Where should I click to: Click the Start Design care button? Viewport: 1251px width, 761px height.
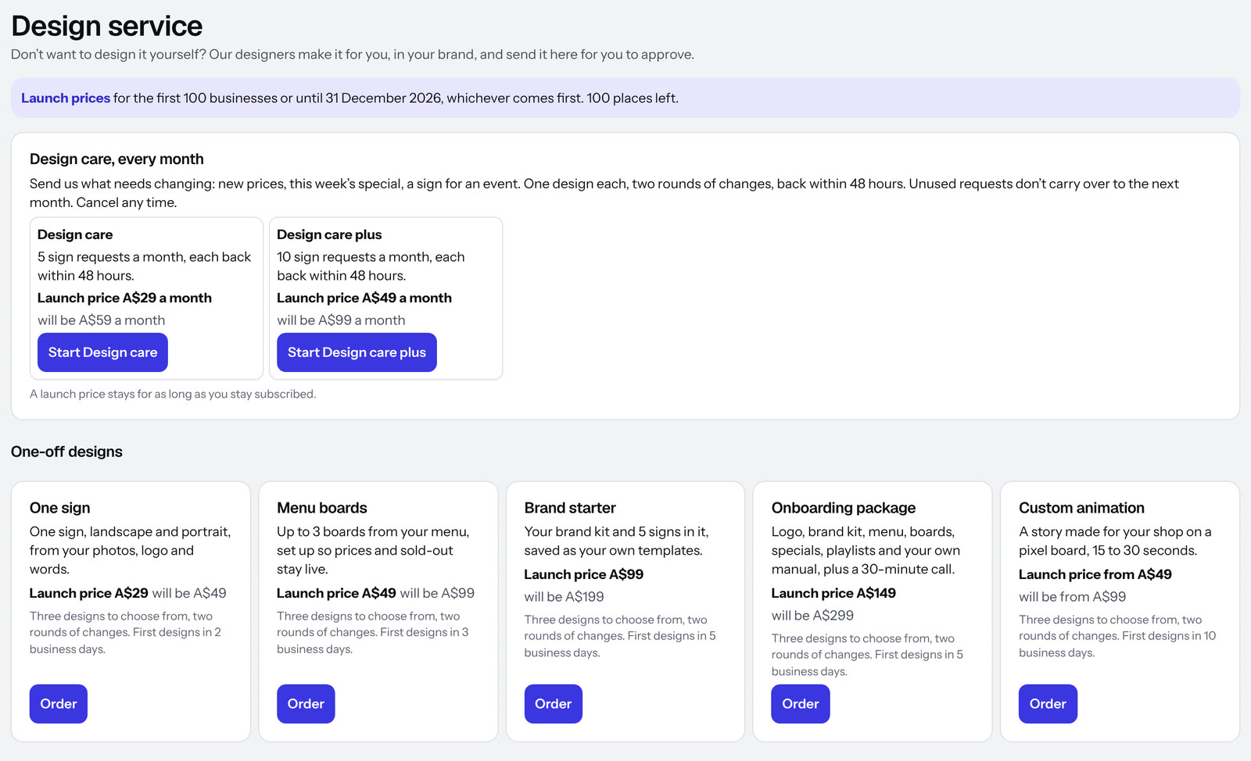pyautogui.click(x=102, y=352)
